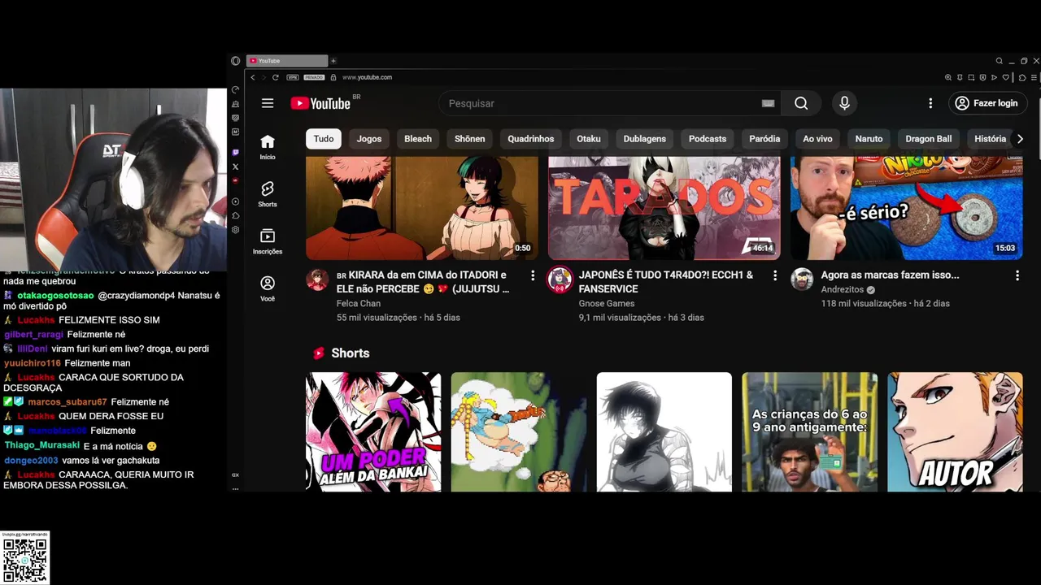The image size is (1041, 585).
Task: Open Opera Easy Setup menu icon
Action: click(1034, 77)
